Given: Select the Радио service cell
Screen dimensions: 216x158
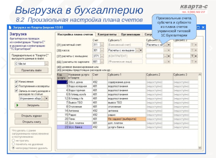Looking at the screenshot, I should [x=80, y=115].
